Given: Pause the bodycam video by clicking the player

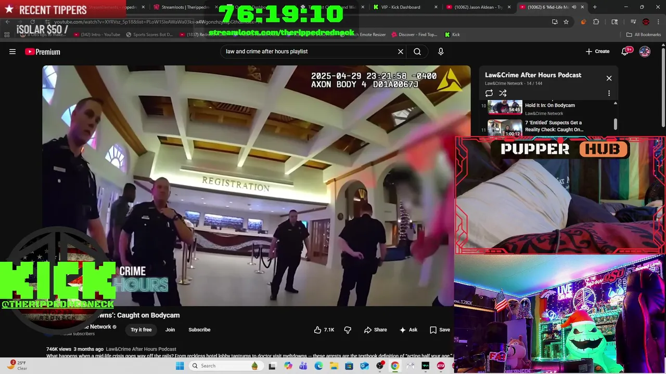Looking at the screenshot, I should coord(256,185).
